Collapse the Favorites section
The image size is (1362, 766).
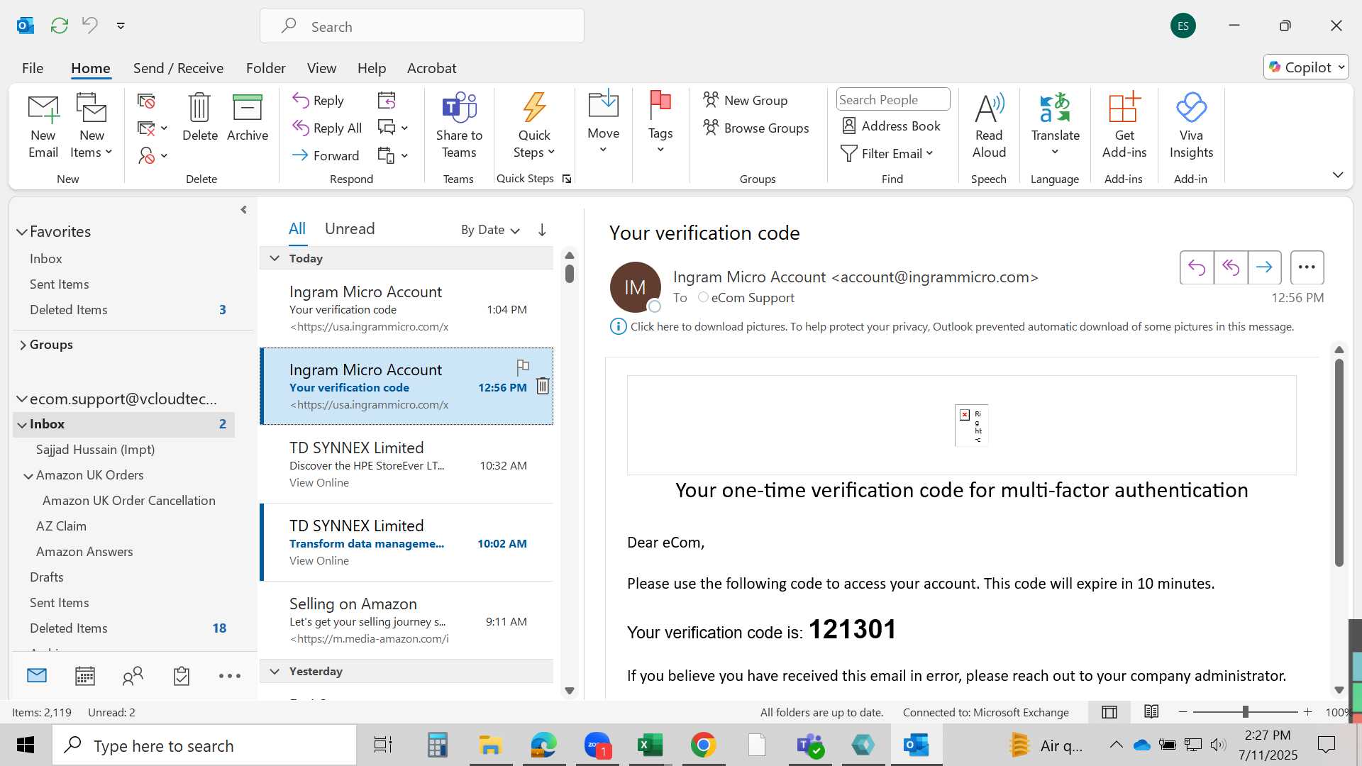point(22,232)
